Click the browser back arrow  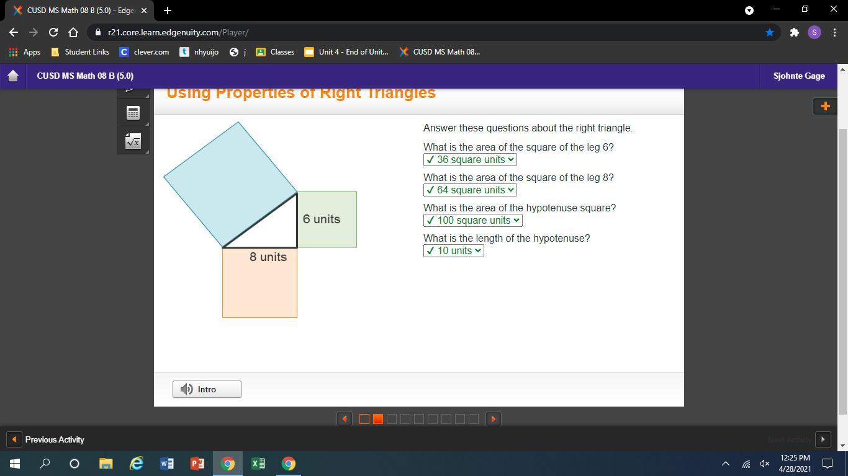[14, 32]
